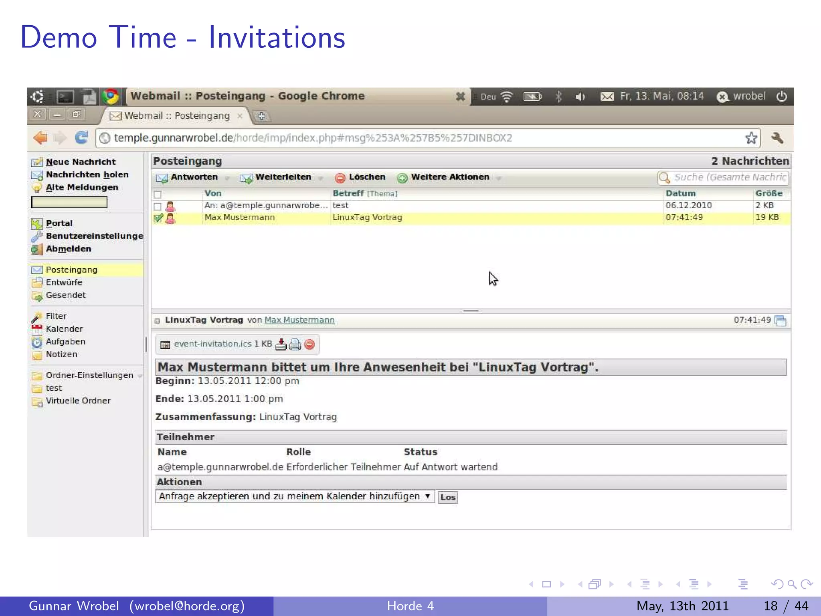Image resolution: width=821 pixels, height=616 pixels.
Task: Open Kalender in the sidebar
Action: pos(64,329)
